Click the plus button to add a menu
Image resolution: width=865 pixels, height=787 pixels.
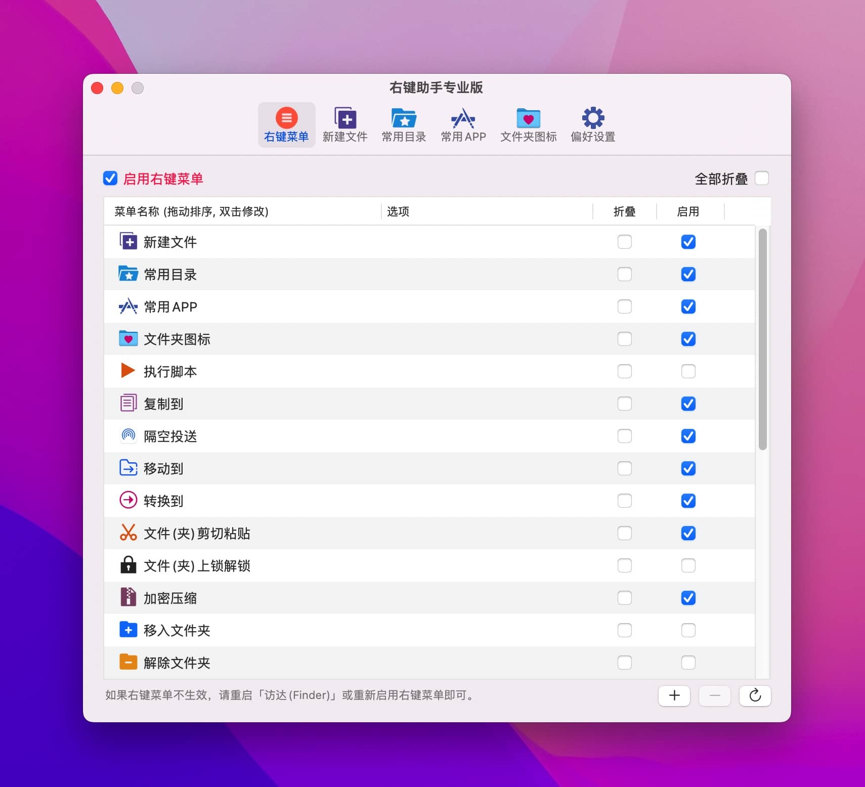point(674,695)
